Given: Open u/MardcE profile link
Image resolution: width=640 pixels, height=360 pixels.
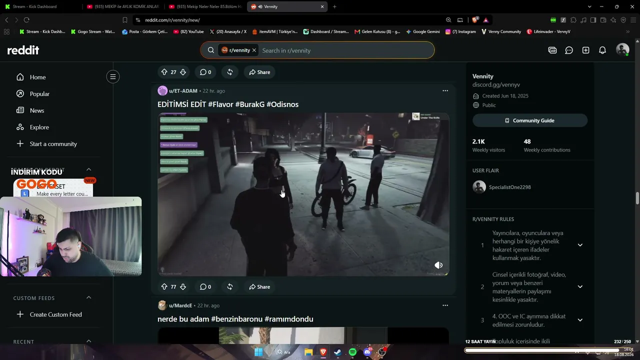Looking at the screenshot, I should [180, 305].
